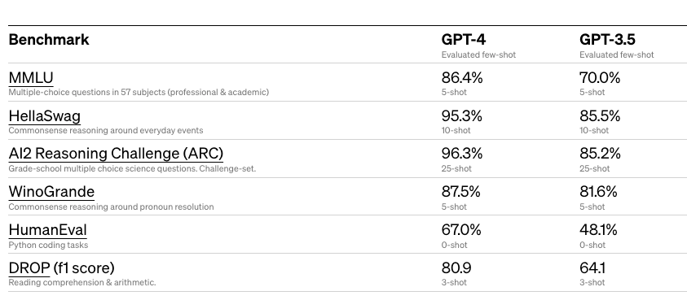Select the 87.5% WinoGrande score
687x300 pixels.
click(x=460, y=192)
